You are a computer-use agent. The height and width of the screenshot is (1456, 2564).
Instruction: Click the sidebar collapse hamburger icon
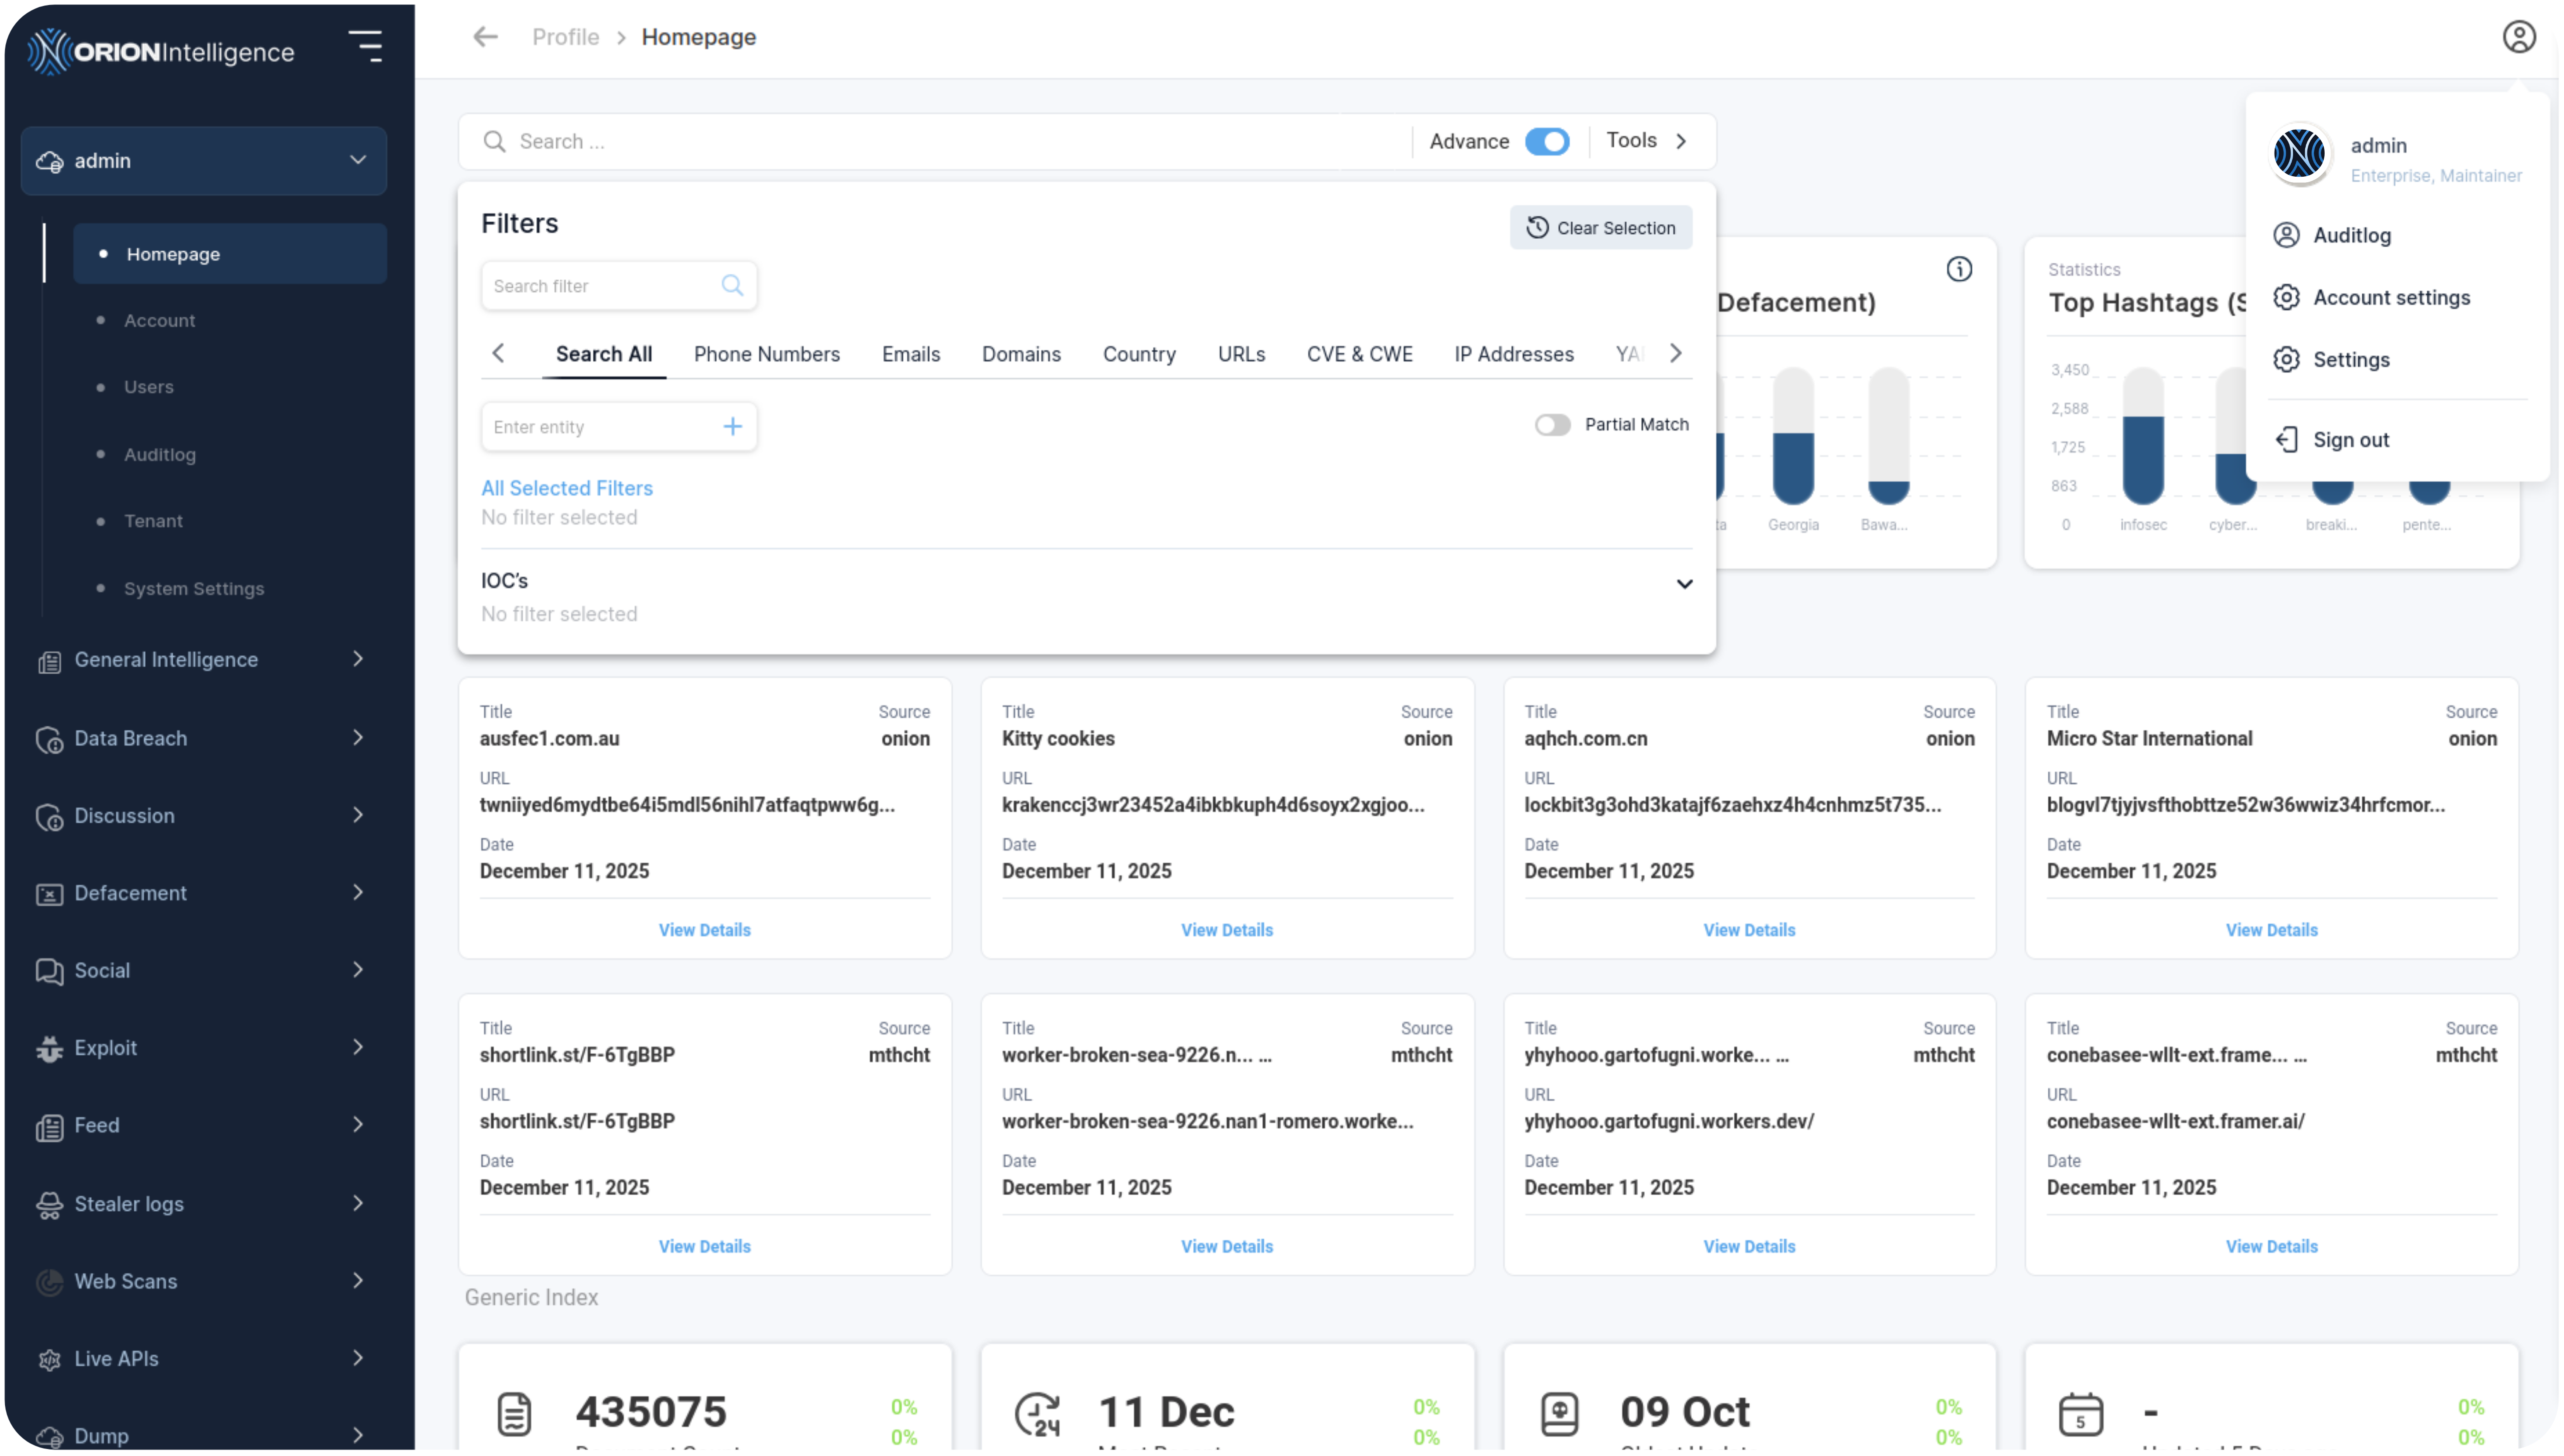pos(366,46)
